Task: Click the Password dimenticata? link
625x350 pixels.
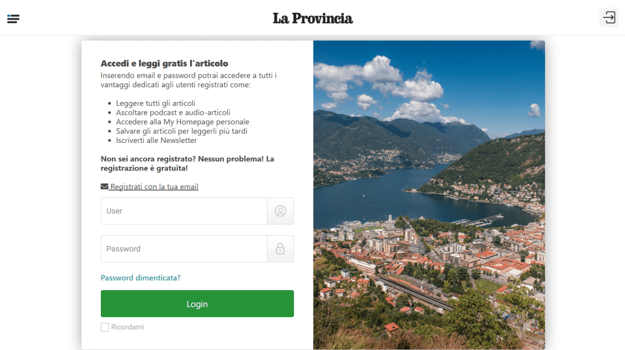Action: click(x=141, y=278)
